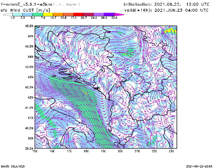
Task: Click the red legend swatch above 17.1
Action: [78, 14]
